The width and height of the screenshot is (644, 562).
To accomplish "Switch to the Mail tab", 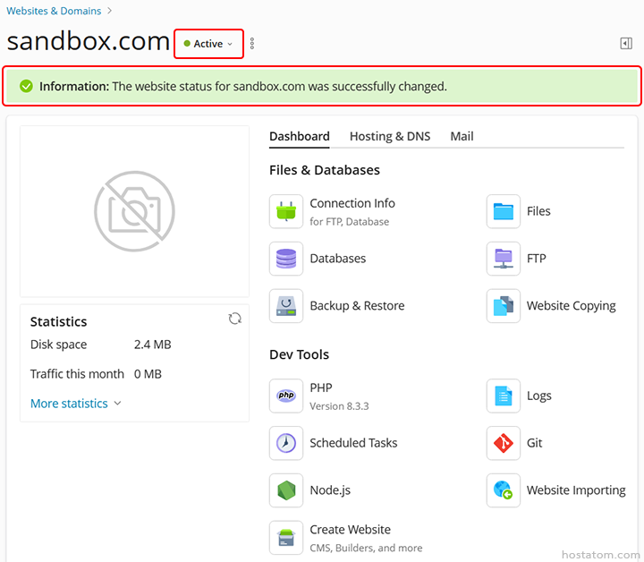I will click(x=462, y=136).
